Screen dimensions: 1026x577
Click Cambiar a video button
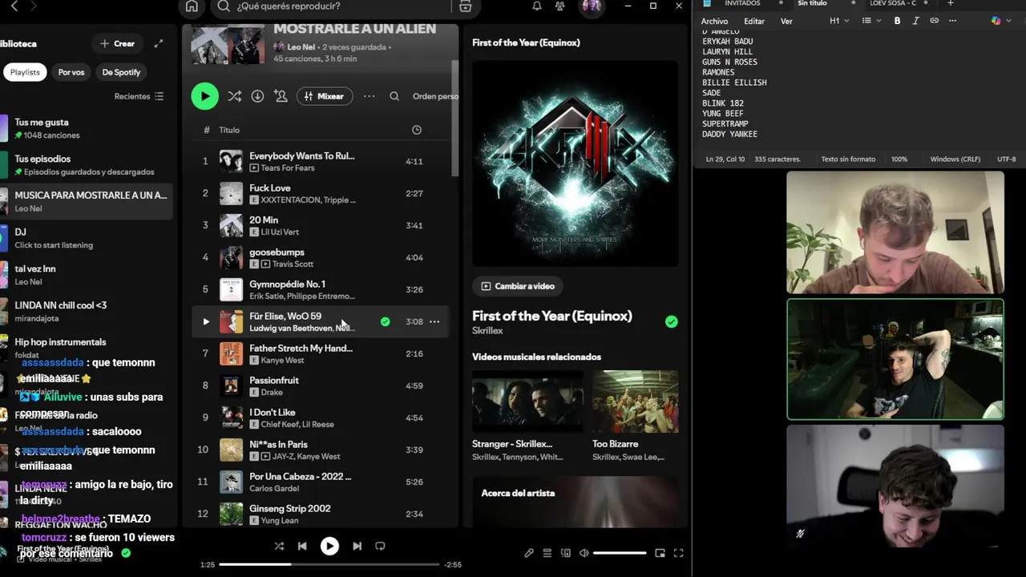[518, 286]
